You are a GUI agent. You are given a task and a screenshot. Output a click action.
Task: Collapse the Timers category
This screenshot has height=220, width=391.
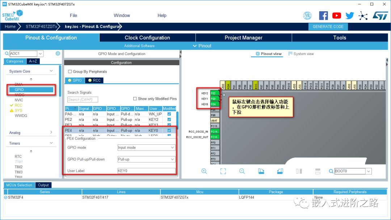click(51, 143)
